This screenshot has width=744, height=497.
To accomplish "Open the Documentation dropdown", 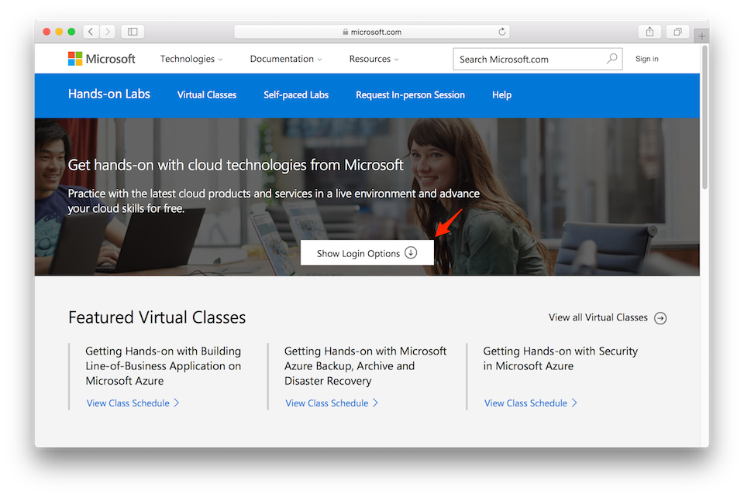I will click(x=284, y=58).
